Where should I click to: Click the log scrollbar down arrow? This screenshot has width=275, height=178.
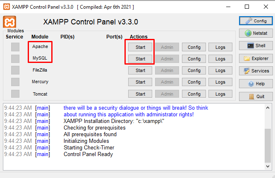(x=268, y=166)
